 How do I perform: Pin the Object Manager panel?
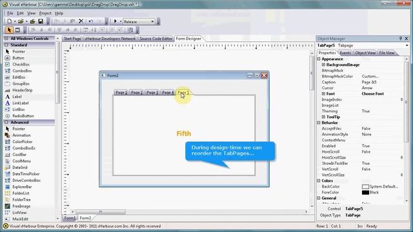pos(400,39)
